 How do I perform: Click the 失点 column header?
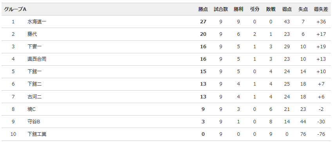[303, 9]
